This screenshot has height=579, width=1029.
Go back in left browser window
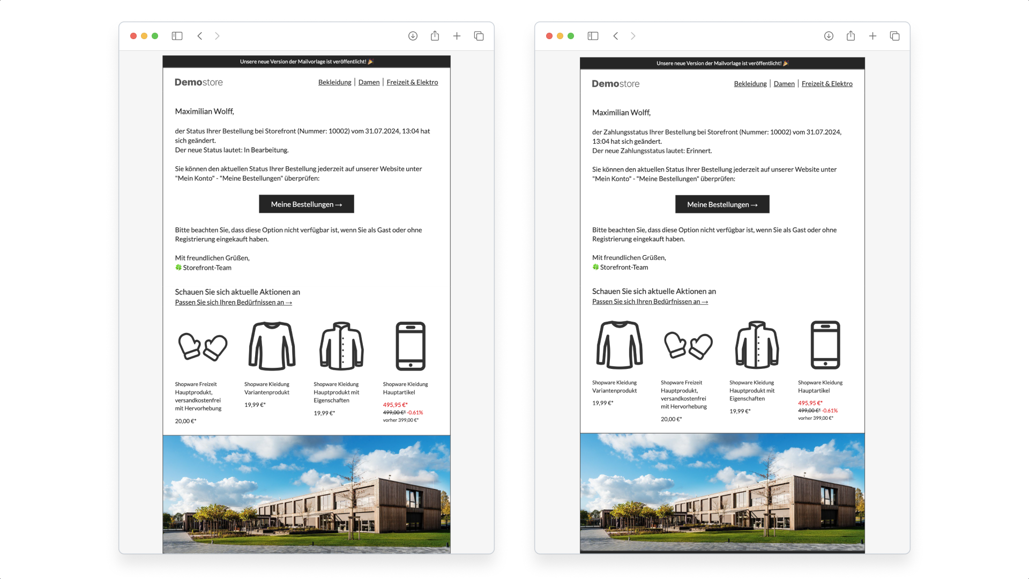point(200,36)
